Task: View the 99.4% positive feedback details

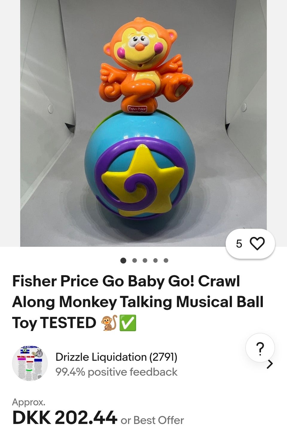Action: click(x=116, y=372)
